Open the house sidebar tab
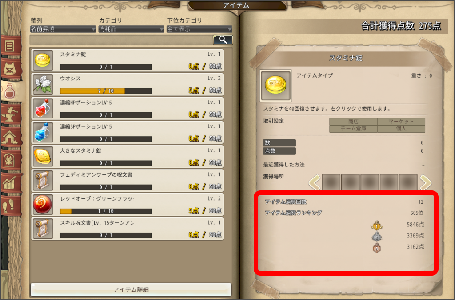The width and height of the screenshot is (455, 300). [11, 137]
